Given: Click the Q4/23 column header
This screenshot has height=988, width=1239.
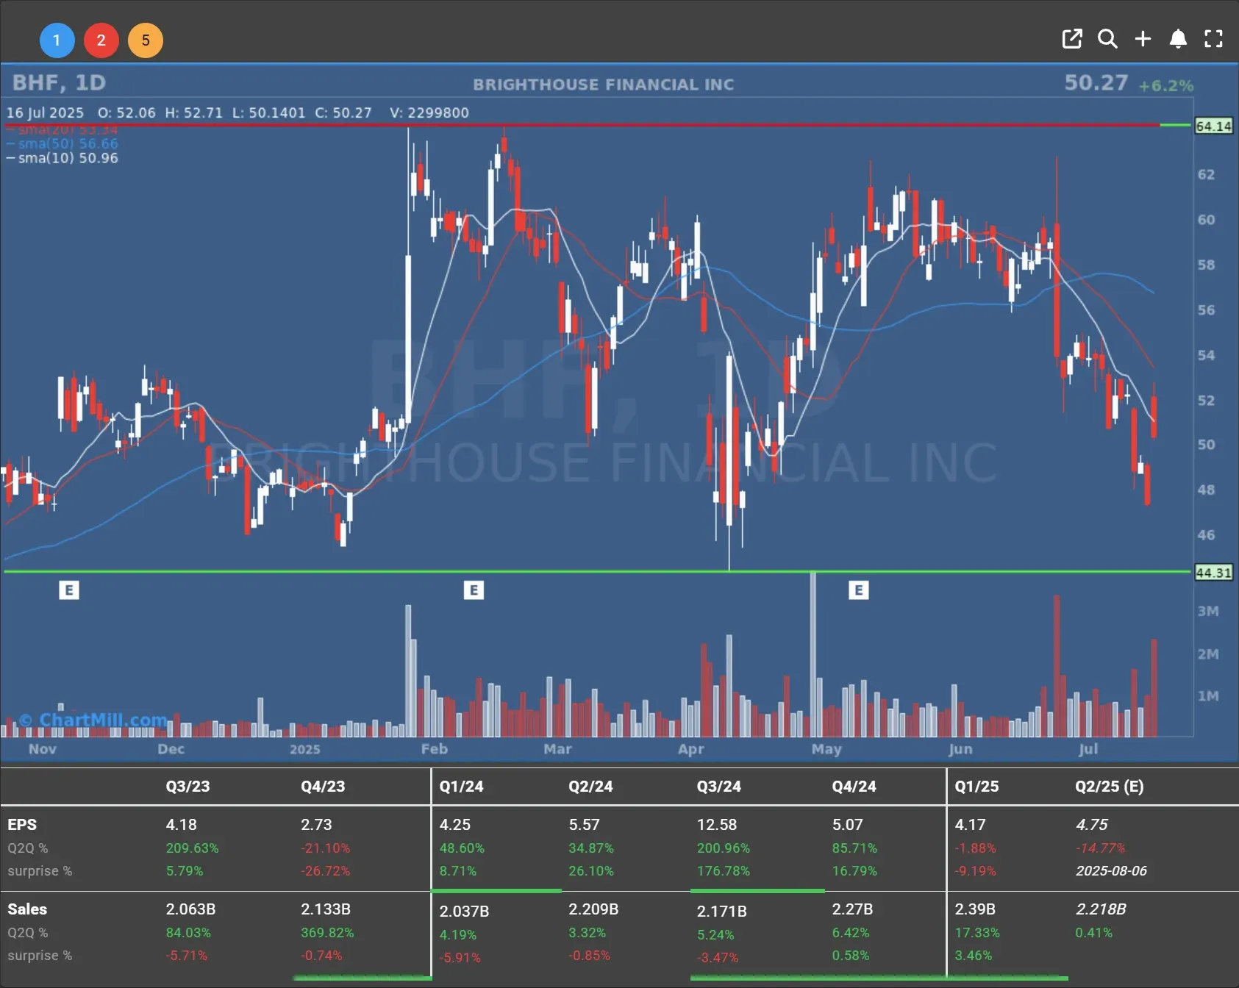Looking at the screenshot, I should click(x=323, y=786).
